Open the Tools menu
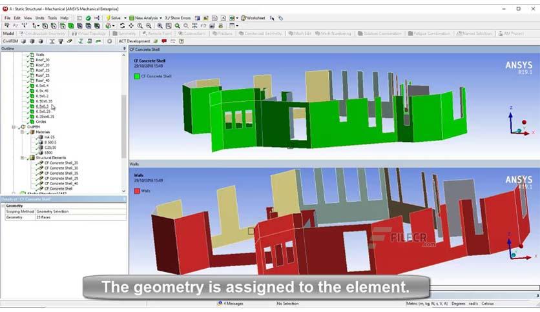The height and width of the screenshot is (312, 540). [x=52, y=18]
